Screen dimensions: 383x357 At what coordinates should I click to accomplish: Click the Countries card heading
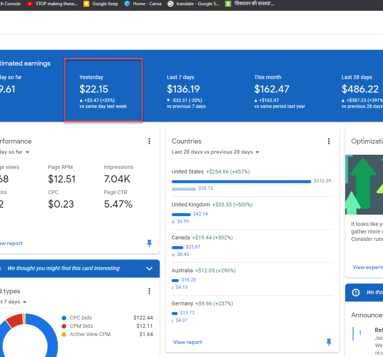pyautogui.click(x=187, y=141)
